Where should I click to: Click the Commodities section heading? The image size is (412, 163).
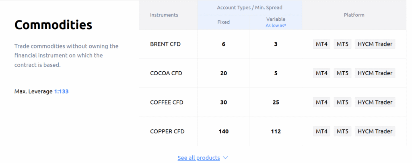53,25
